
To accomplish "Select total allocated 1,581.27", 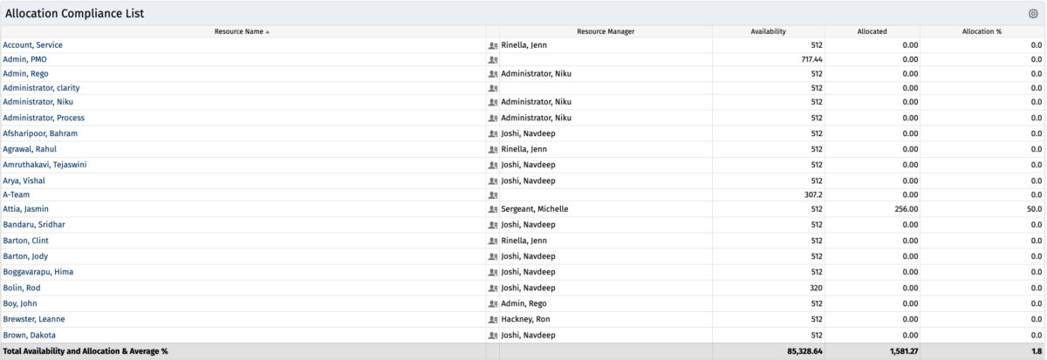I will pyautogui.click(x=902, y=351).
